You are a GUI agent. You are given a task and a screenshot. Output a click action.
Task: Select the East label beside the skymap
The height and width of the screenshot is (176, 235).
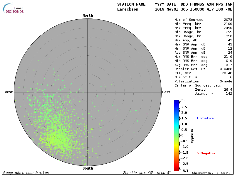(x=166, y=92)
